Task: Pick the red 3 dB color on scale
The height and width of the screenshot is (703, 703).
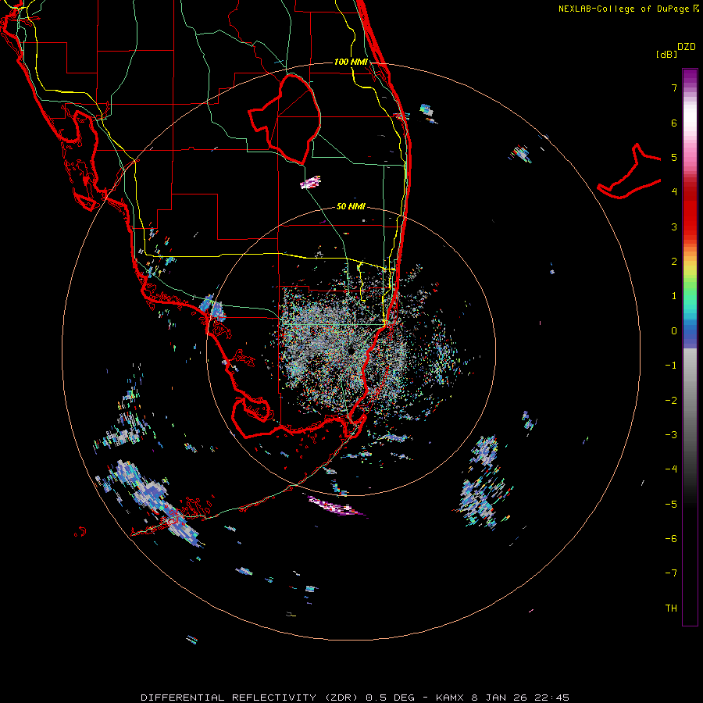Action: click(x=690, y=227)
